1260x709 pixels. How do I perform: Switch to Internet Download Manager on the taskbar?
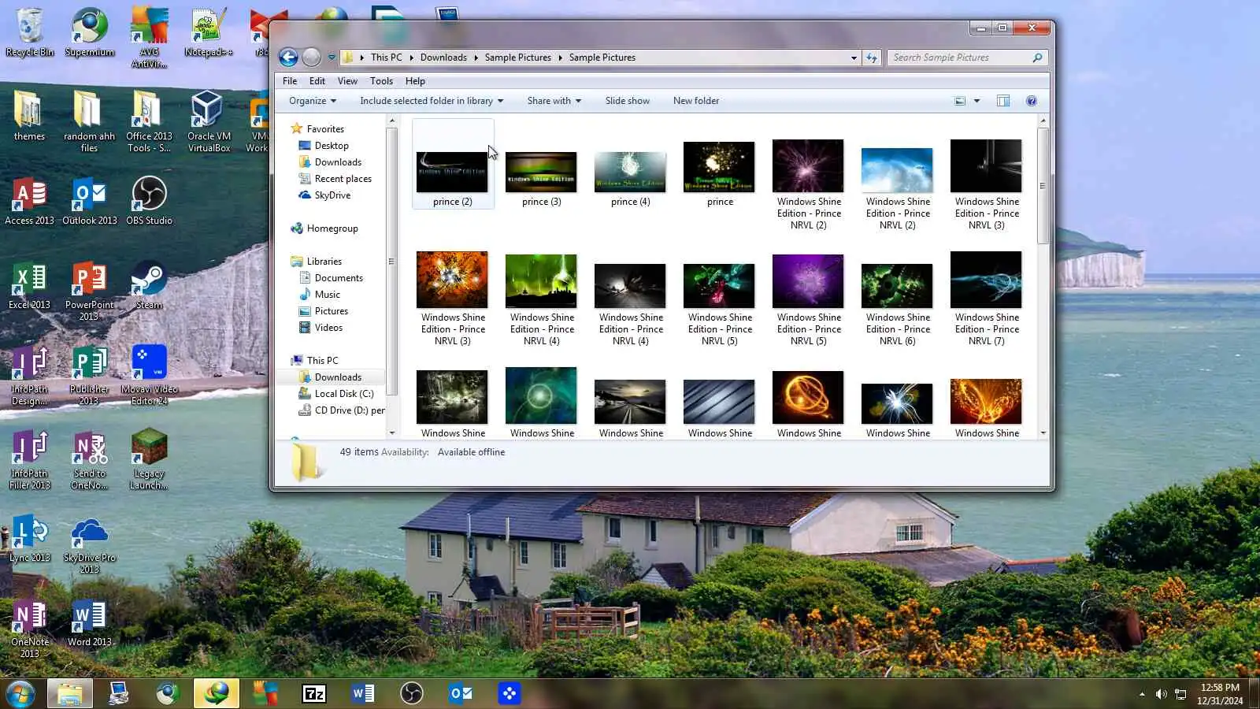(217, 693)
